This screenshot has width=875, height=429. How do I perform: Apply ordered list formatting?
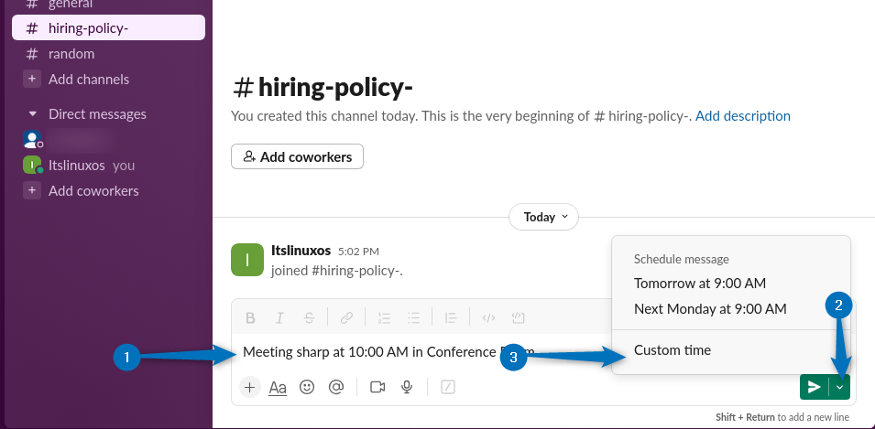point(385,318)
